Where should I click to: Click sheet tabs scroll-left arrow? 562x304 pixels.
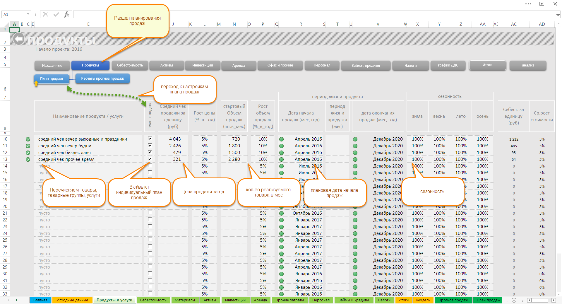(8, 300)
